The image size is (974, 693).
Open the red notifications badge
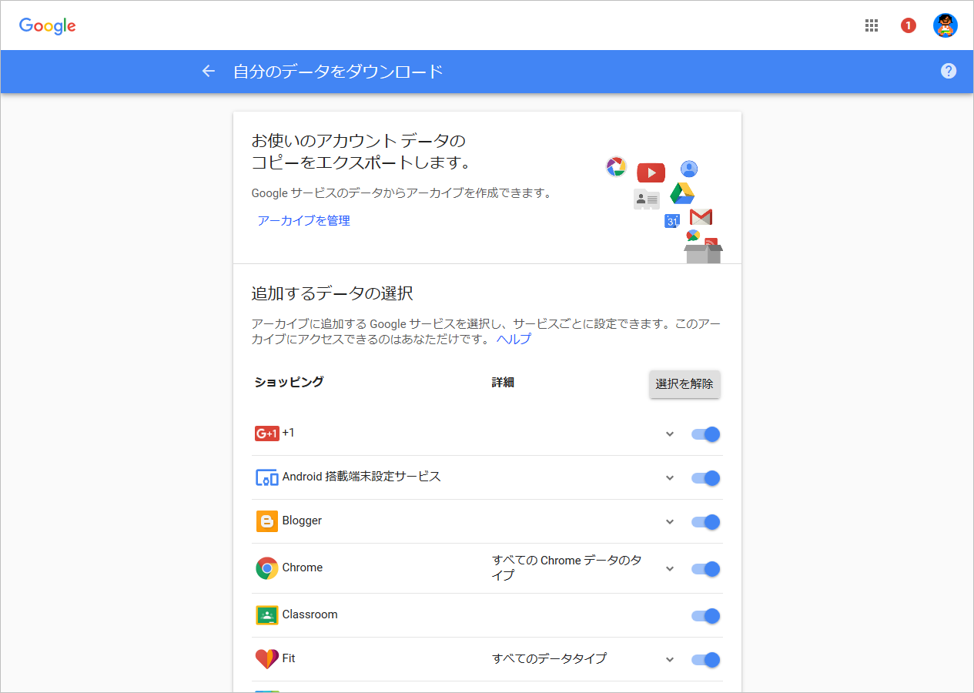click(909, 25)
